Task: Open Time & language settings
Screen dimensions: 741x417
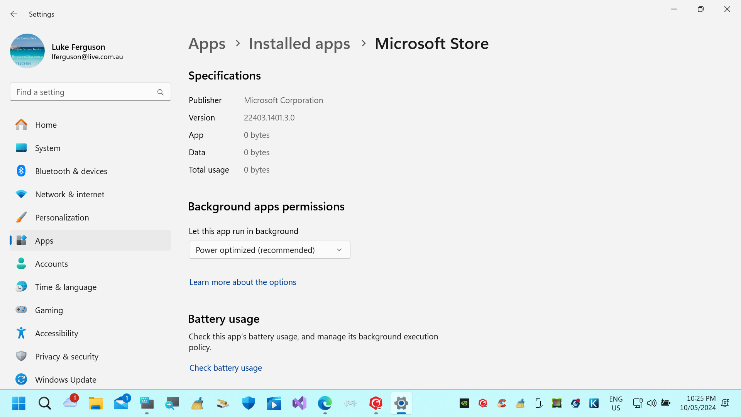Action: pos(90,287)
